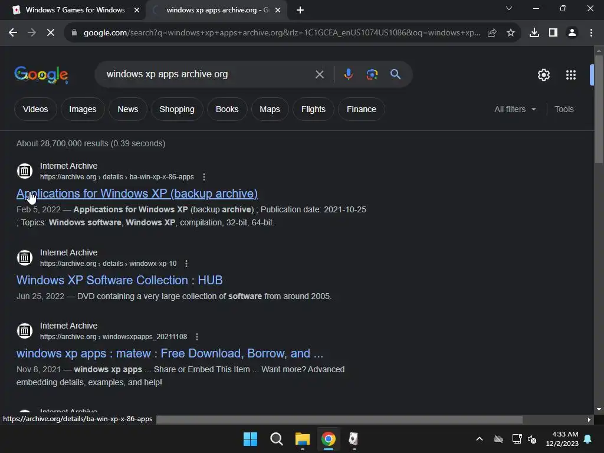Click scrollbar down arrow
The width and height of the screenshot is (604, 453).
(x=599, y=409)
